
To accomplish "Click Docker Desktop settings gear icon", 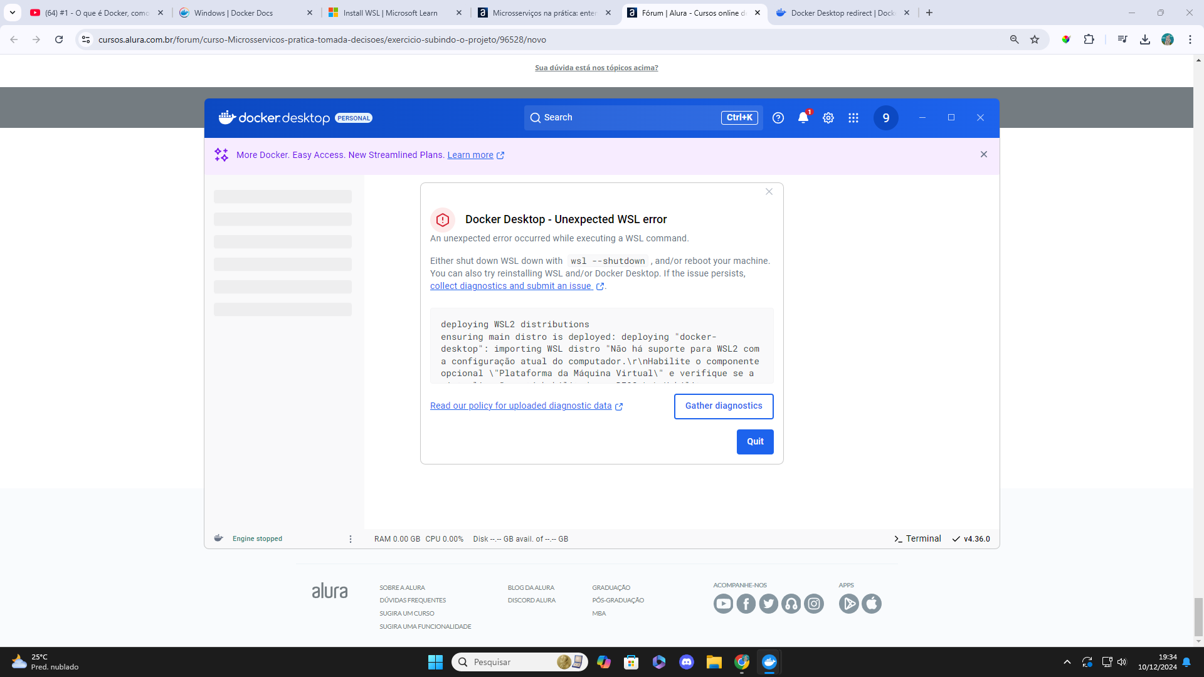I will tap(828, 117).
